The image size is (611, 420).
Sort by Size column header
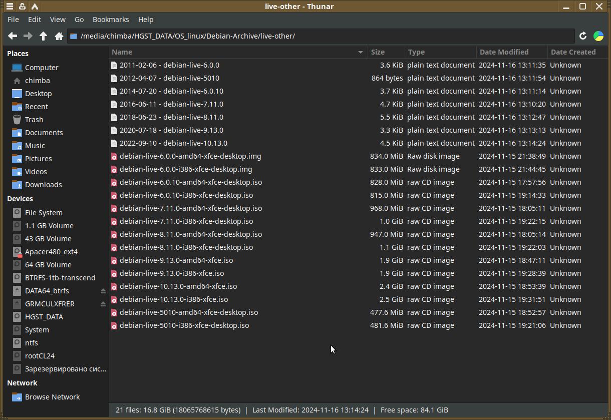[x=386, y=52]
